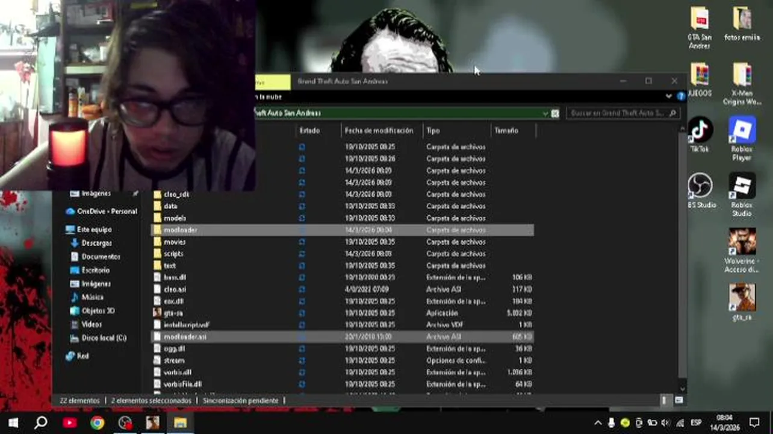Sort by Fecha de modificación column
The height and width of the screenshot is (434, 773).
tap(379, 130)
